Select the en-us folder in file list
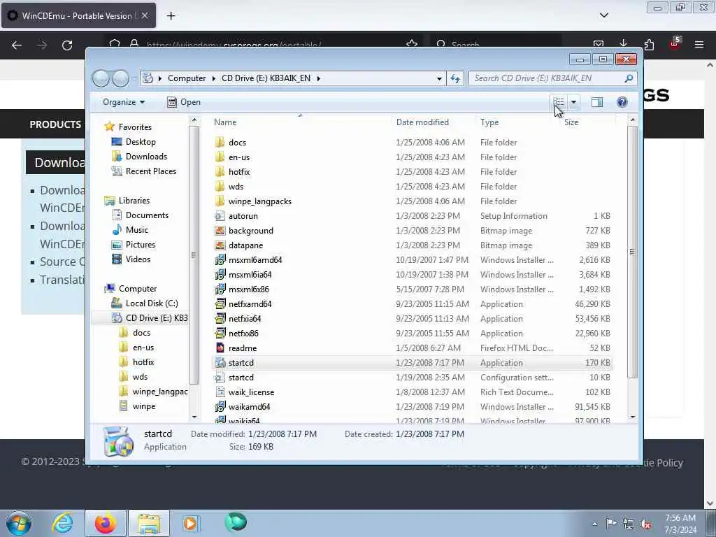 tap(413, 157)
